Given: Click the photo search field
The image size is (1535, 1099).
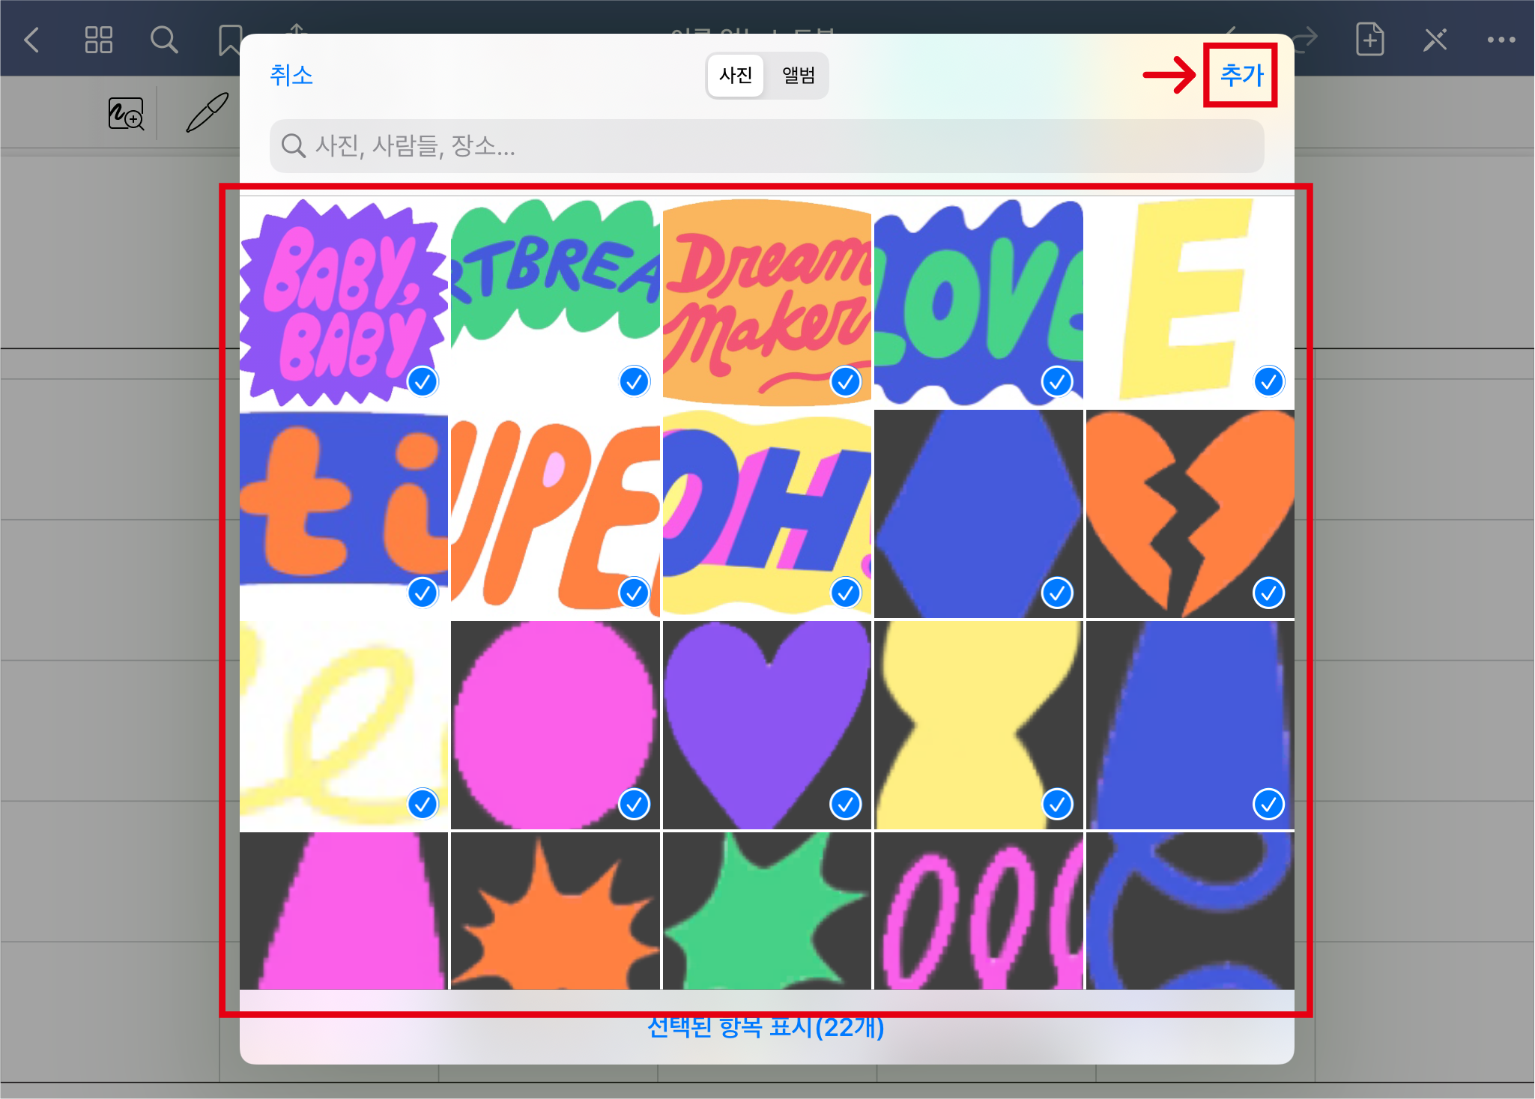Looking at the screenshot, I should [x=766, y=146].
